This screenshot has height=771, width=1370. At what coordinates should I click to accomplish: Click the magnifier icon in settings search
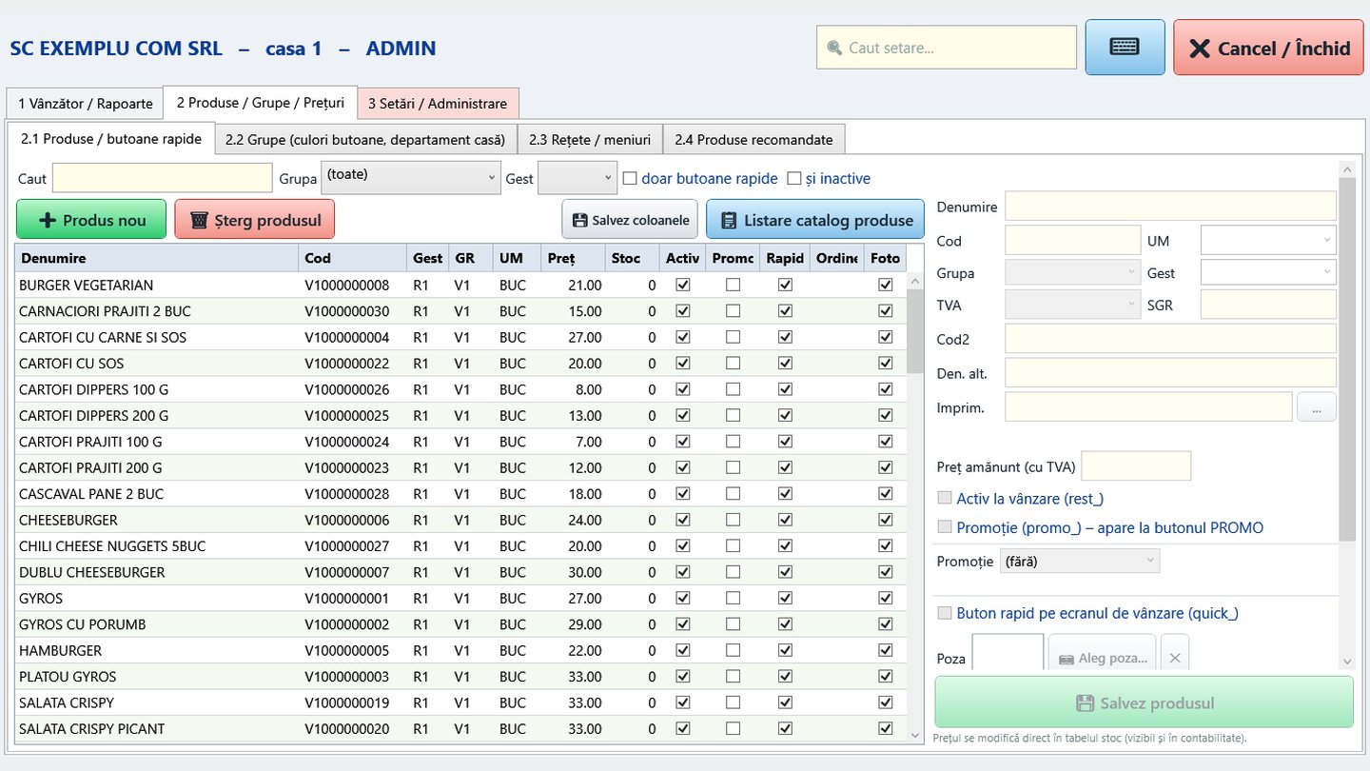[834, 48]
